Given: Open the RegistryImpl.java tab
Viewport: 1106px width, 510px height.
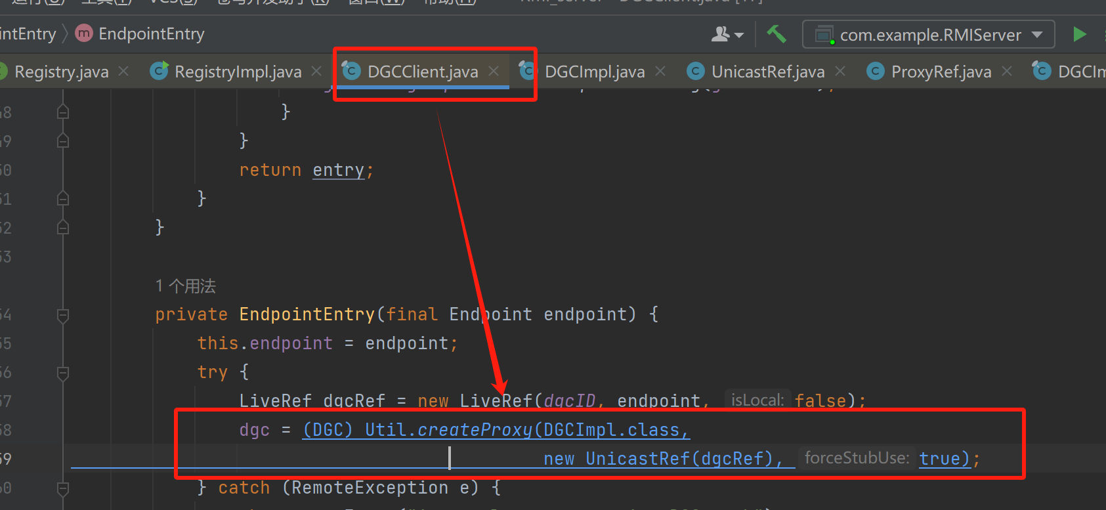Looking at the screenshot, I should (238, 72).
